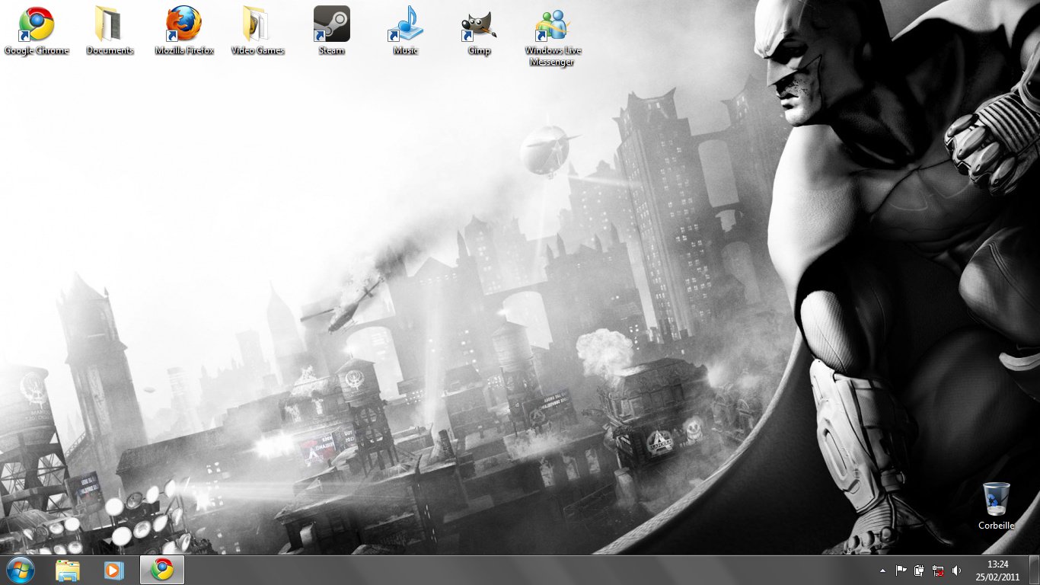
Task: Open the volume speaker tray icon
Action: [x=956, y=571]
